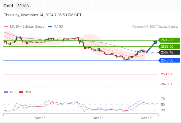The image size is (181, 123).
Task: Click the Research © 2024 Trading Central credit
Action: pos(155,27)
